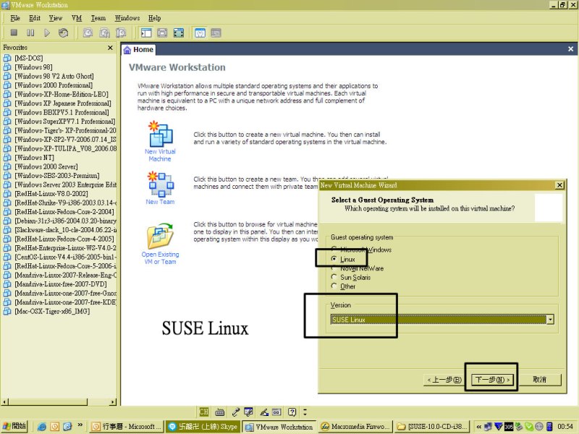The height and width of the screenshot is (434, 579).
Task: Open the VM menu
Action: (x=77, y=18)
